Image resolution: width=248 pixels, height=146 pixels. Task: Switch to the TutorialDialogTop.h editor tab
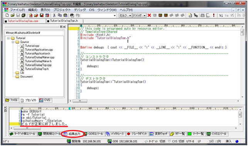click(64, 21)
